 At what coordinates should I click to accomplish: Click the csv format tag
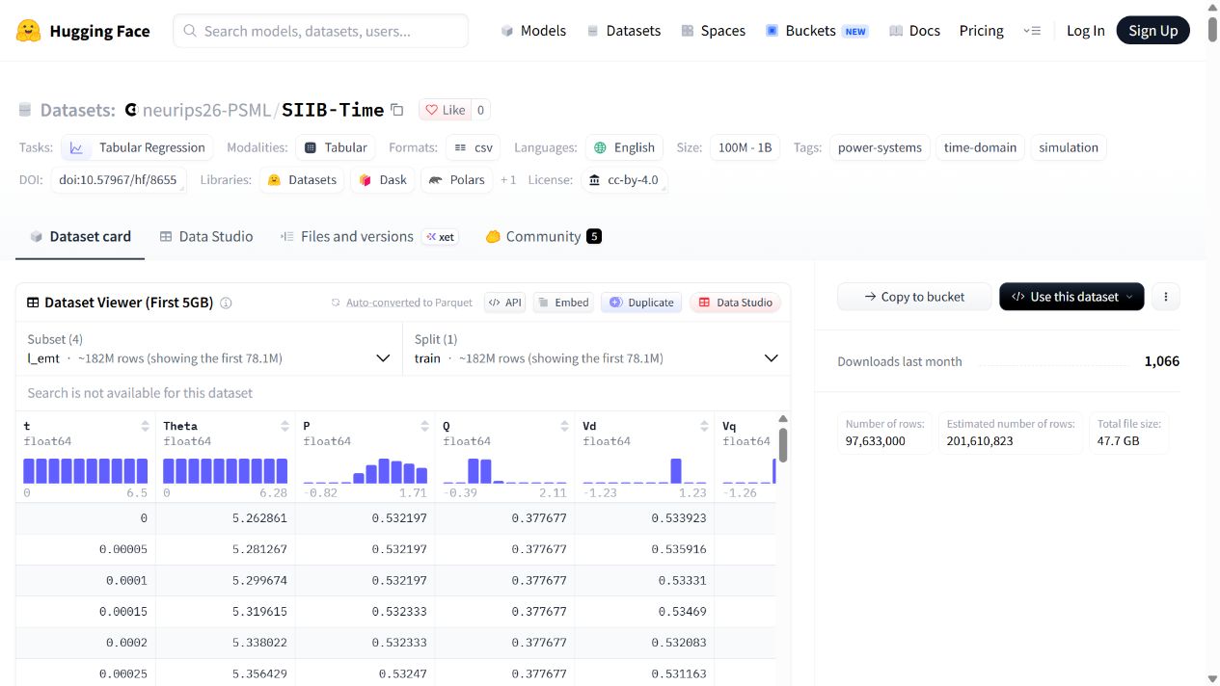click(474, 147)
